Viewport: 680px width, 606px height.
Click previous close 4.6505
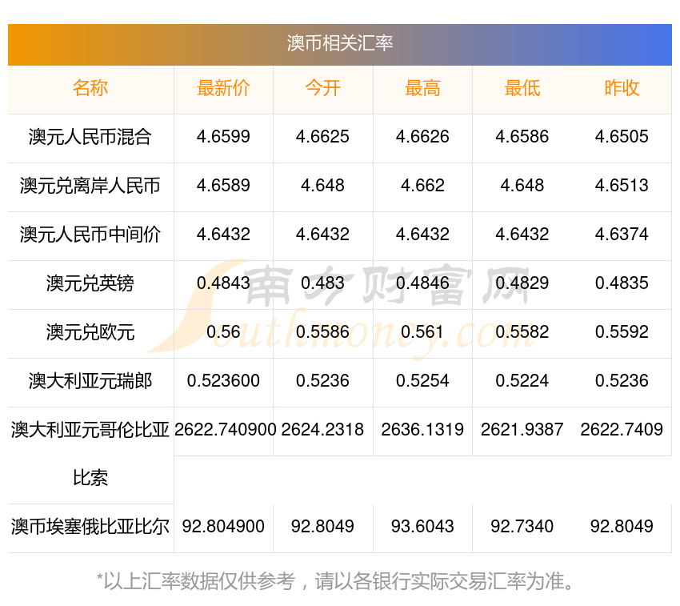[x=622, y=137]
